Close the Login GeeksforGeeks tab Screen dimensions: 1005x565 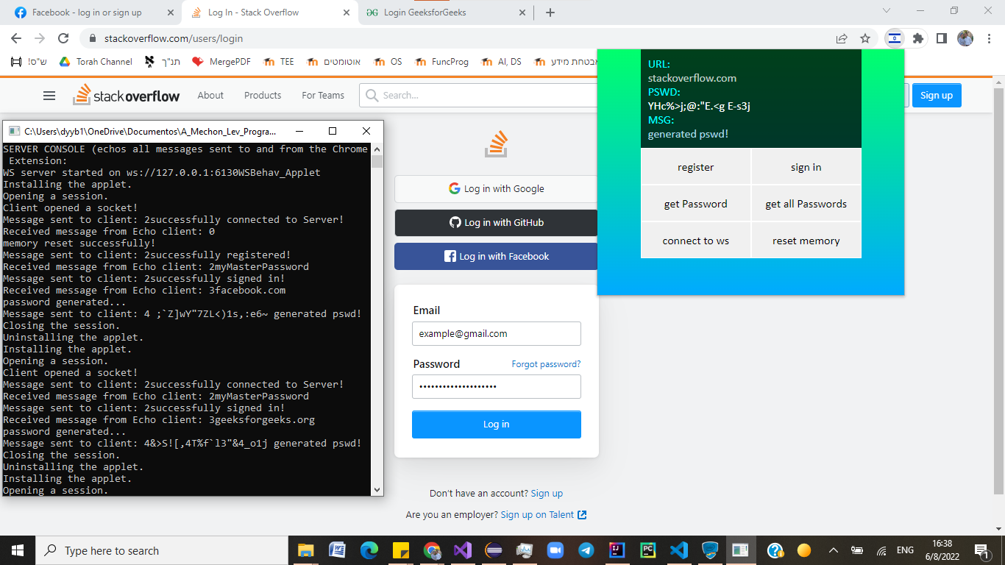click(x=522, y=13)
